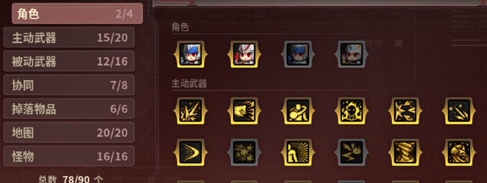This screenshot has width=487, height=183.
Task: Open the tornado drill weapon icon
Action: click(405, 152)
